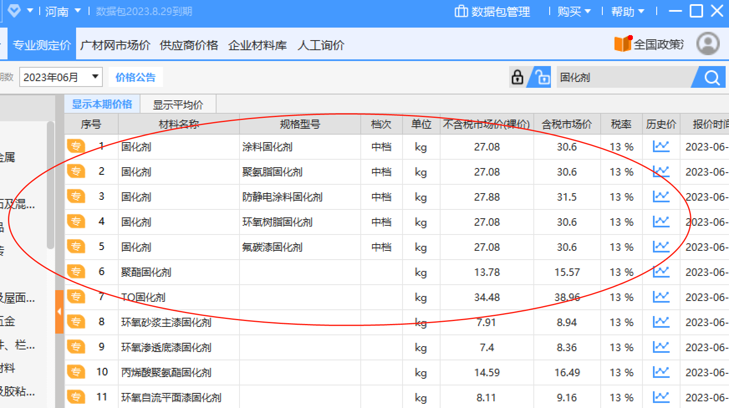Click the 专 badge on row 8
The width and height of the screenshot is (729, 408).
tap(76, 322)
